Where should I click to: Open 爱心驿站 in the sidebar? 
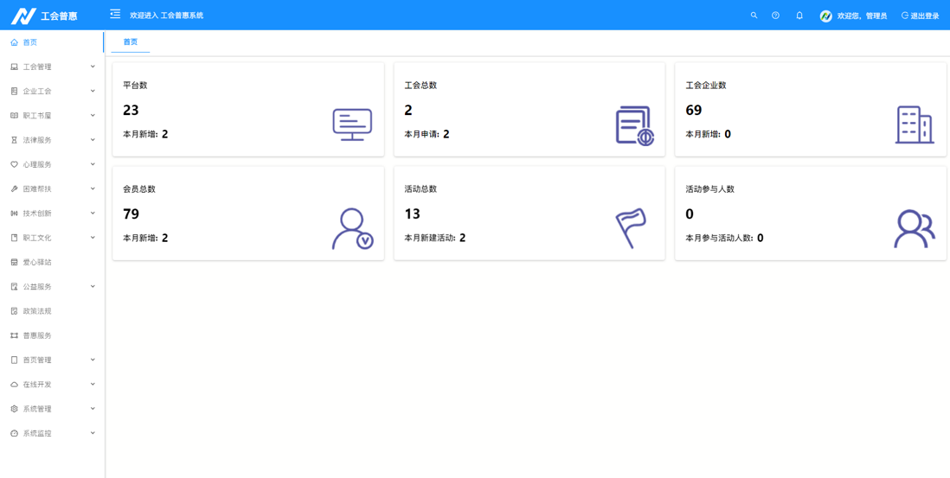click(x=37, y=262)
